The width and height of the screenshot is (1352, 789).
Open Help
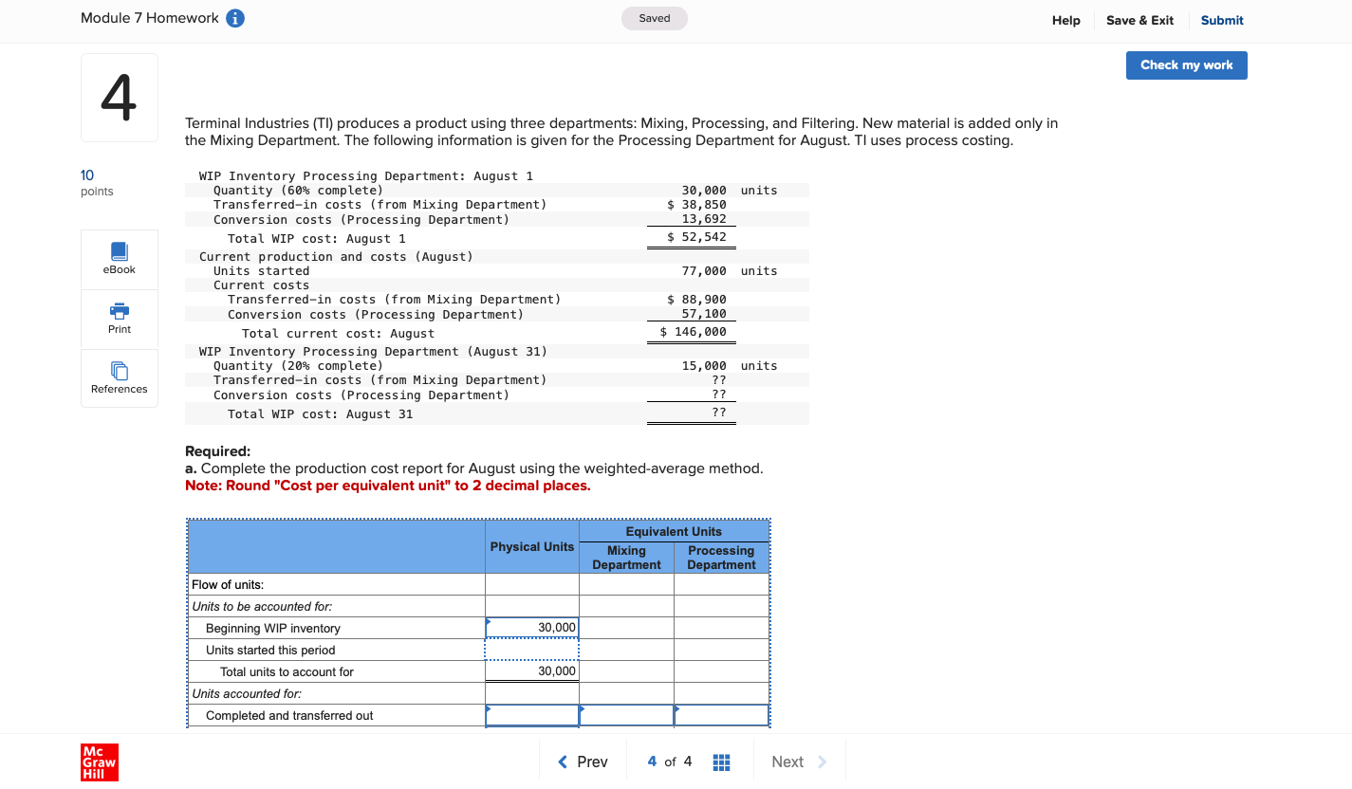(1065, 20)
